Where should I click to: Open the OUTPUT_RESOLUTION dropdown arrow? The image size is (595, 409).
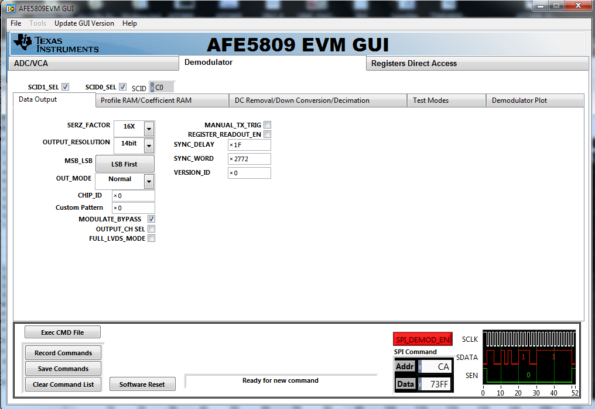[x=149, y=146]
